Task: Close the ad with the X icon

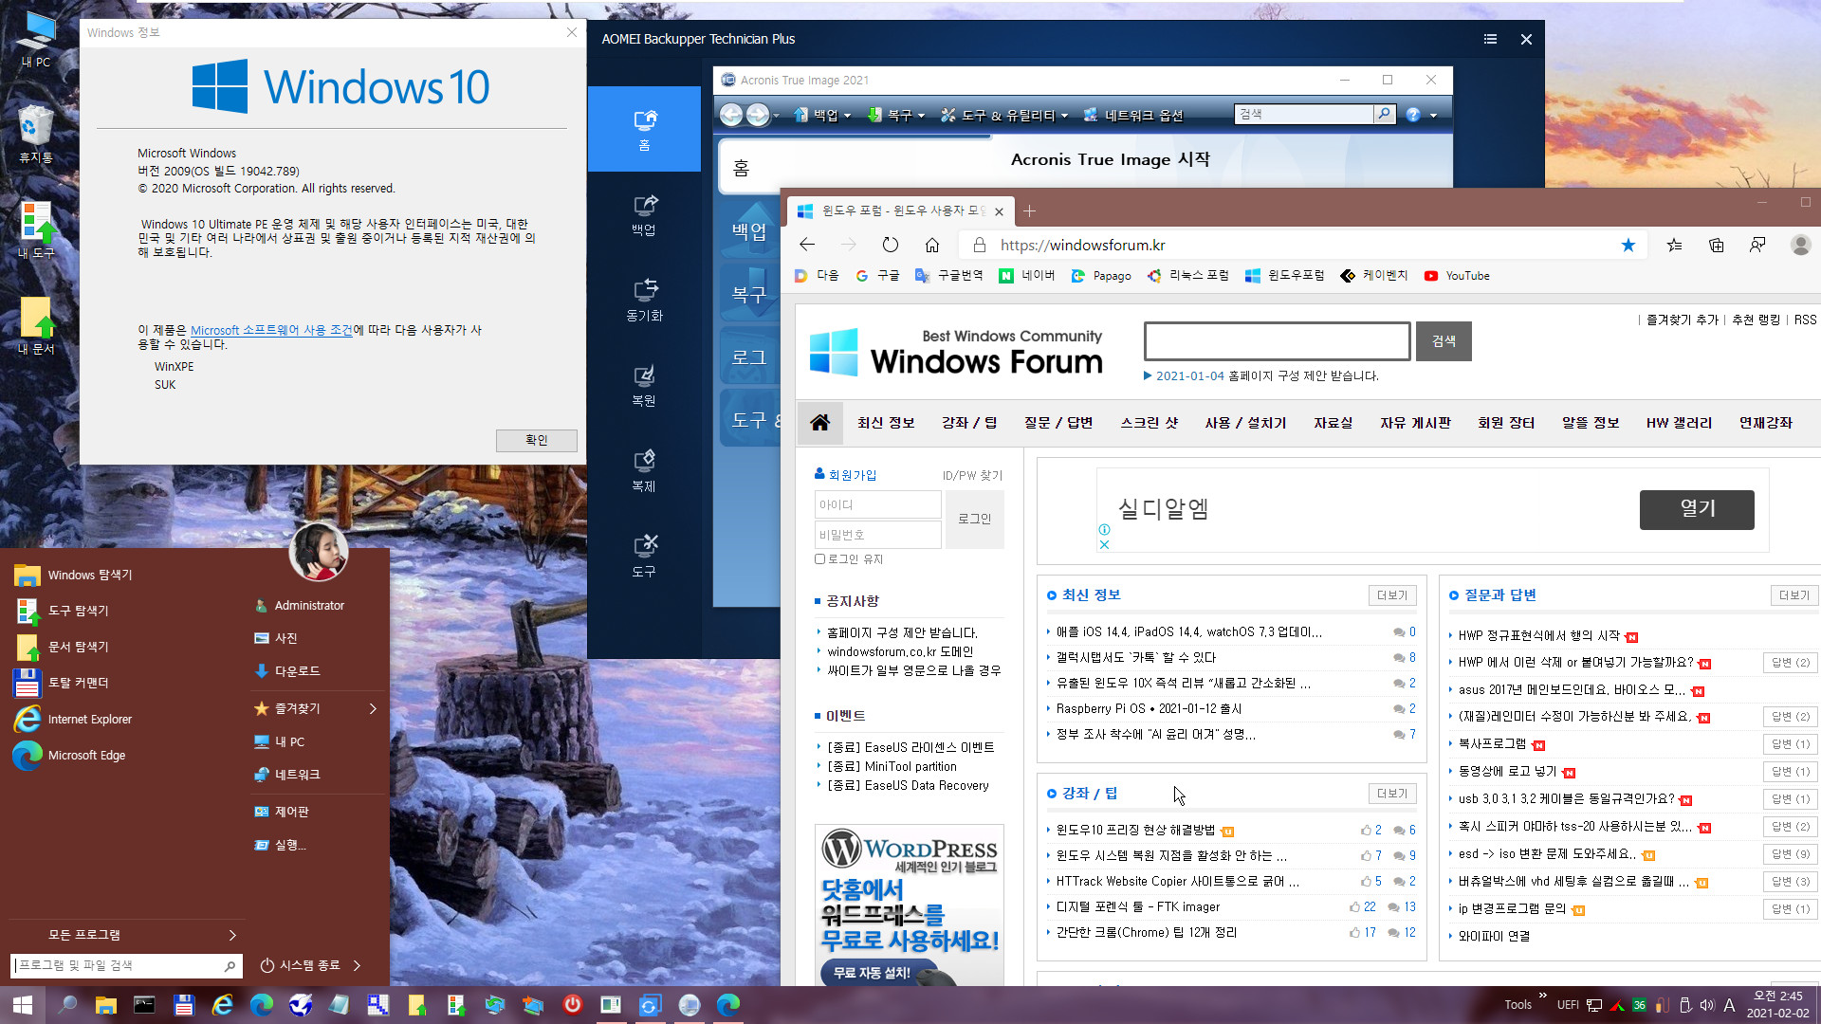Action: (x=1104, y=544)
